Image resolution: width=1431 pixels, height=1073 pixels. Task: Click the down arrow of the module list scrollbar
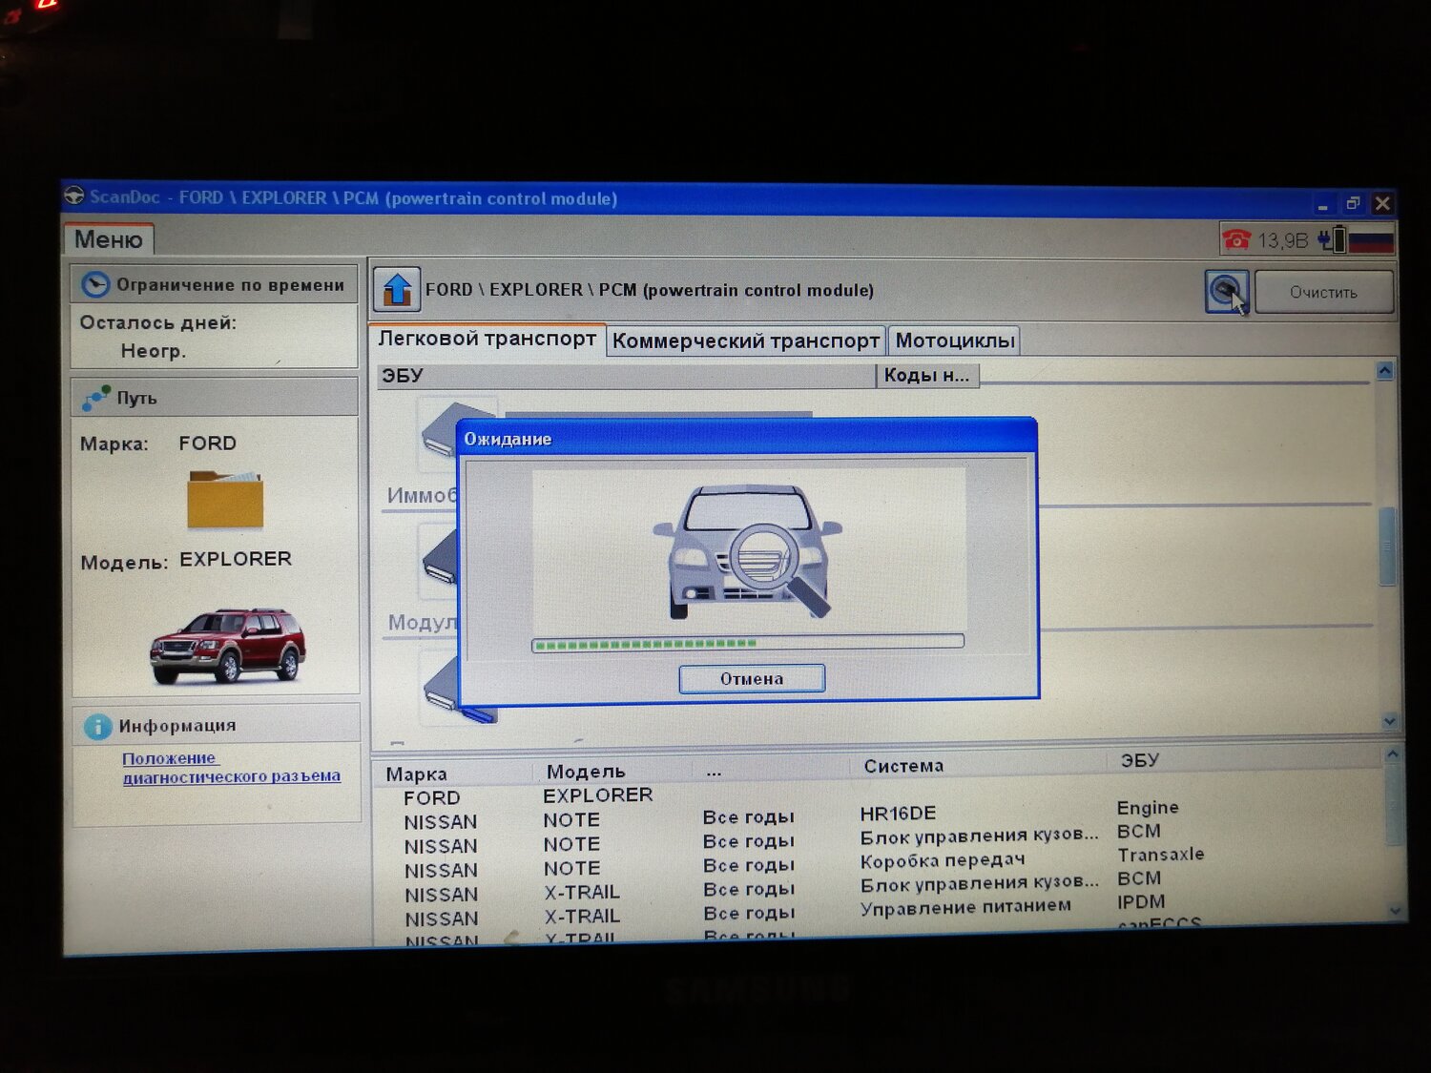tap(1389, 722)
